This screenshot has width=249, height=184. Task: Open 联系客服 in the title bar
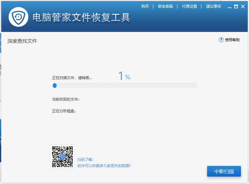click(165, 6)
